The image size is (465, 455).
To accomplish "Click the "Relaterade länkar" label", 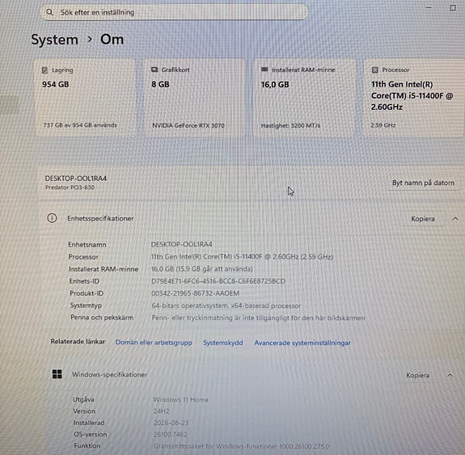I will [x=78, y=342].
